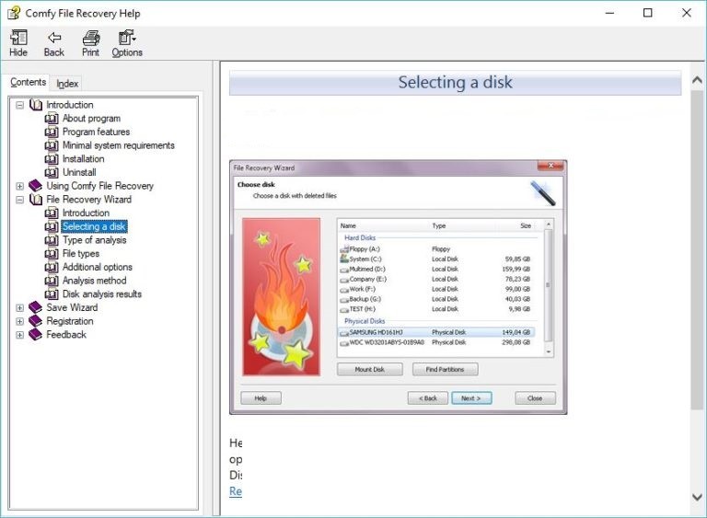This screenshot has width=707, height=518.
Task: Click the Disk analysis results page icon
Action: [x=52, y=294]
